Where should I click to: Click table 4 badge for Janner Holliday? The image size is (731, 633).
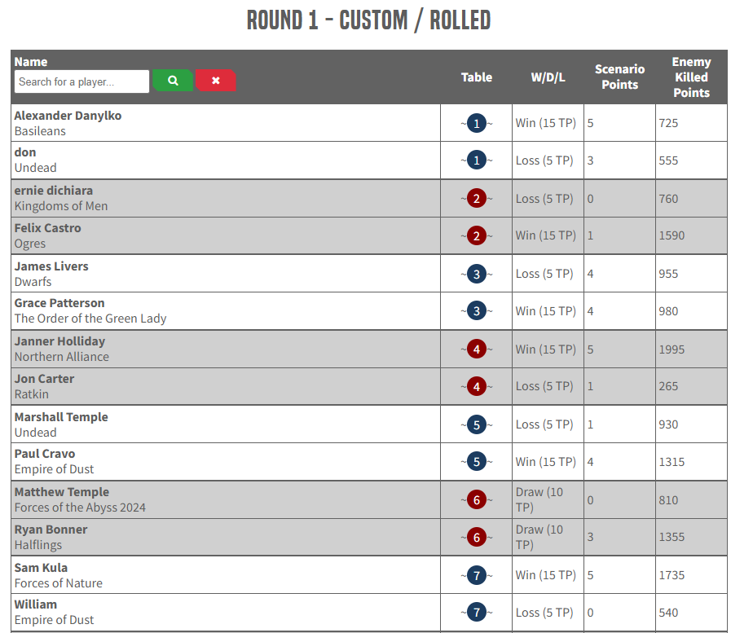[x=477, y=349]
